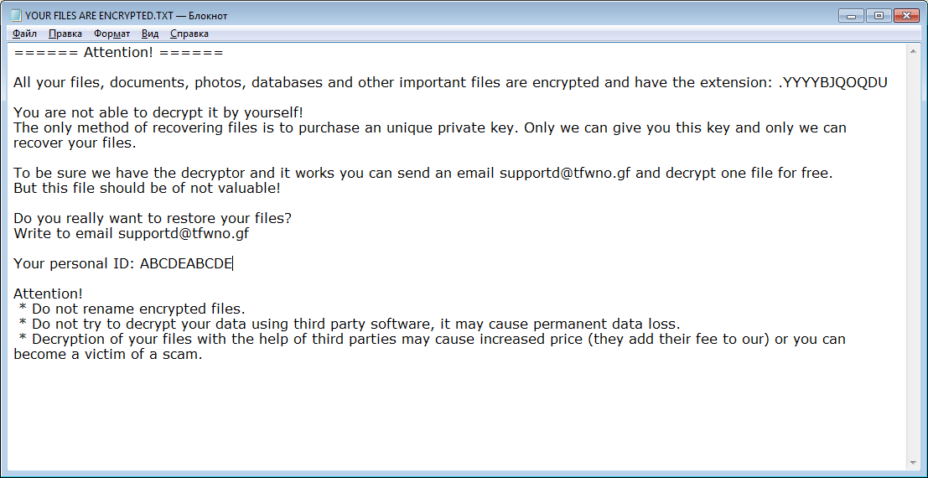Click the Notepad icon in title bar
Viewport: 928px width, 478px height.
pos(16,15)
